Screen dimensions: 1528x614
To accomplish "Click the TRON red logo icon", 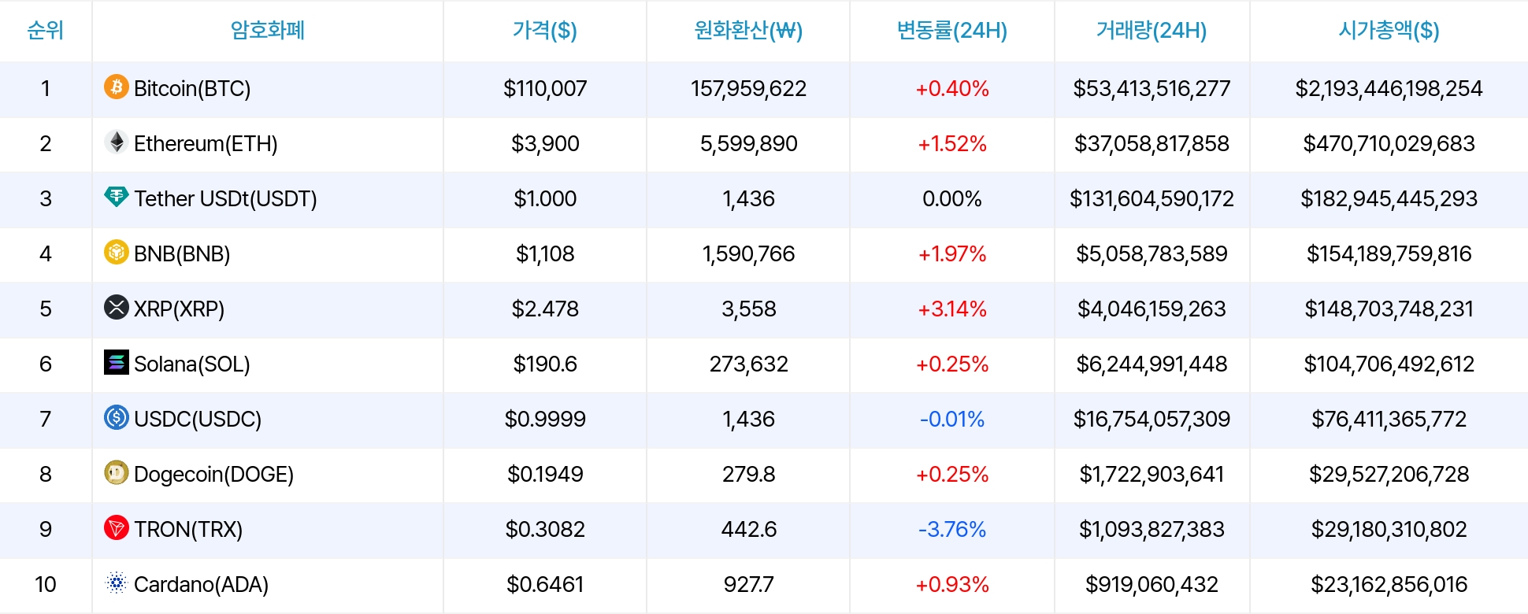I will [x=117, y=527].
